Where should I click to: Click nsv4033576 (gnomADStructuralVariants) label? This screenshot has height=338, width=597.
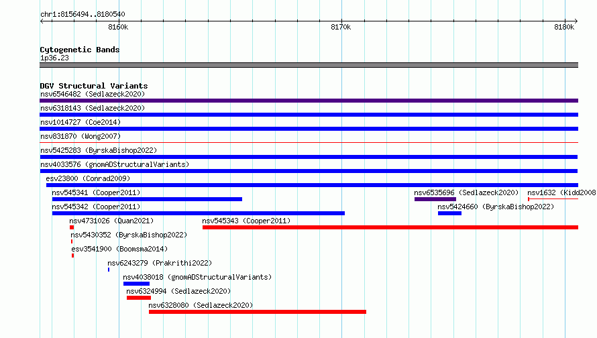pyautogui.click(x=115, y=164)
